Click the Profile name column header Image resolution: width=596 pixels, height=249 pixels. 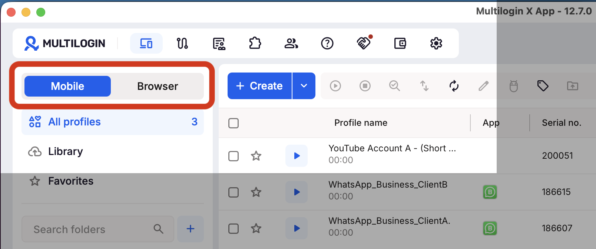coord(361,123)
